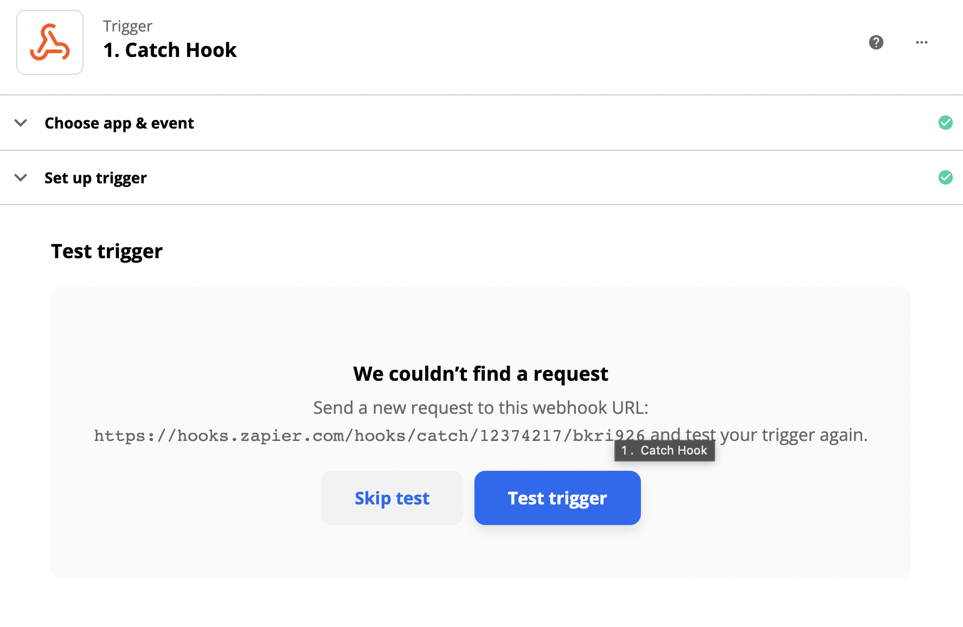
Task: Open the Choose app & event section
Action: pos(481,123)
